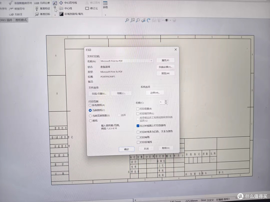
Task: Click the 预览(W) preview button
Action: (x=165, y=73)
